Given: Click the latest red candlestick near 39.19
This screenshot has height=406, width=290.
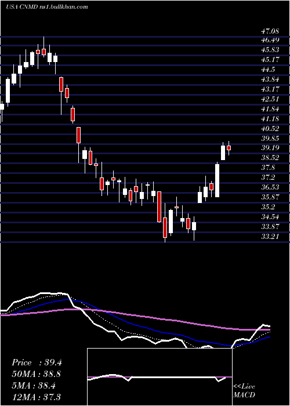Looking at the screenshot, I should tap(229, 148).
